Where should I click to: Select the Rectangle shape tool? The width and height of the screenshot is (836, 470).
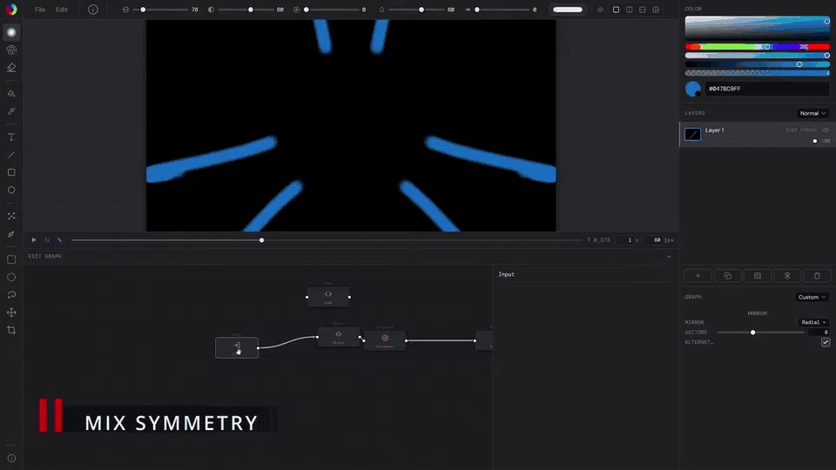tap(11, 172)
